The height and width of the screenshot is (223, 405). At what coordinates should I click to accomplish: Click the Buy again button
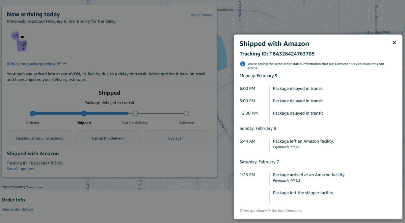pos(177,138)
